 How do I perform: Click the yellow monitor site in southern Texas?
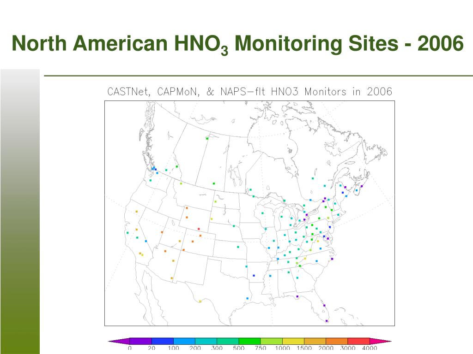[x=200, y=301]
